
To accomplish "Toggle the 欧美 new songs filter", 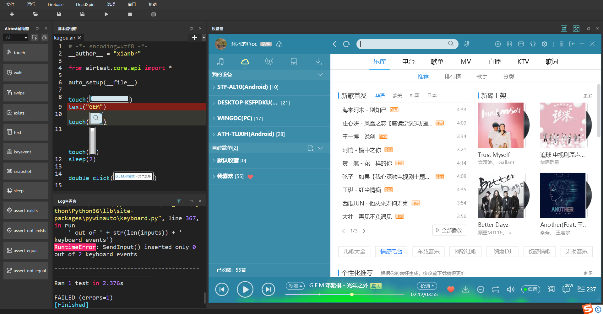I will 397,95.
